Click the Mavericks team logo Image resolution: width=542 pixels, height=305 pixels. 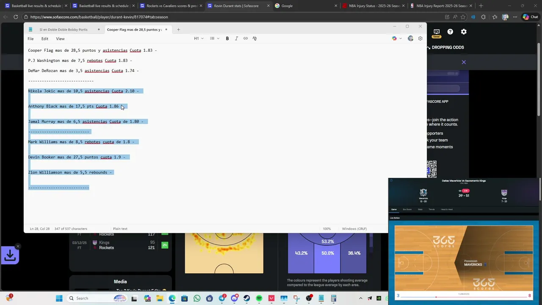click(x=423, y=193)
